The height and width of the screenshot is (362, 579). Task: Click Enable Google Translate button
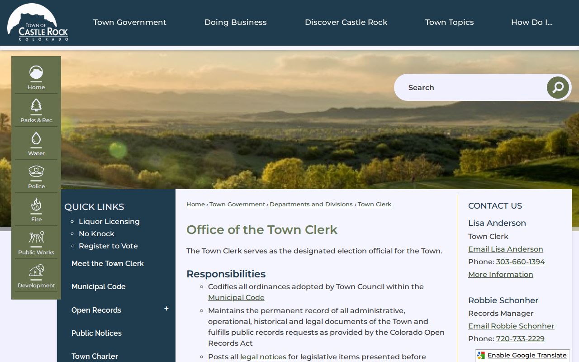click(x=522, y=356)
